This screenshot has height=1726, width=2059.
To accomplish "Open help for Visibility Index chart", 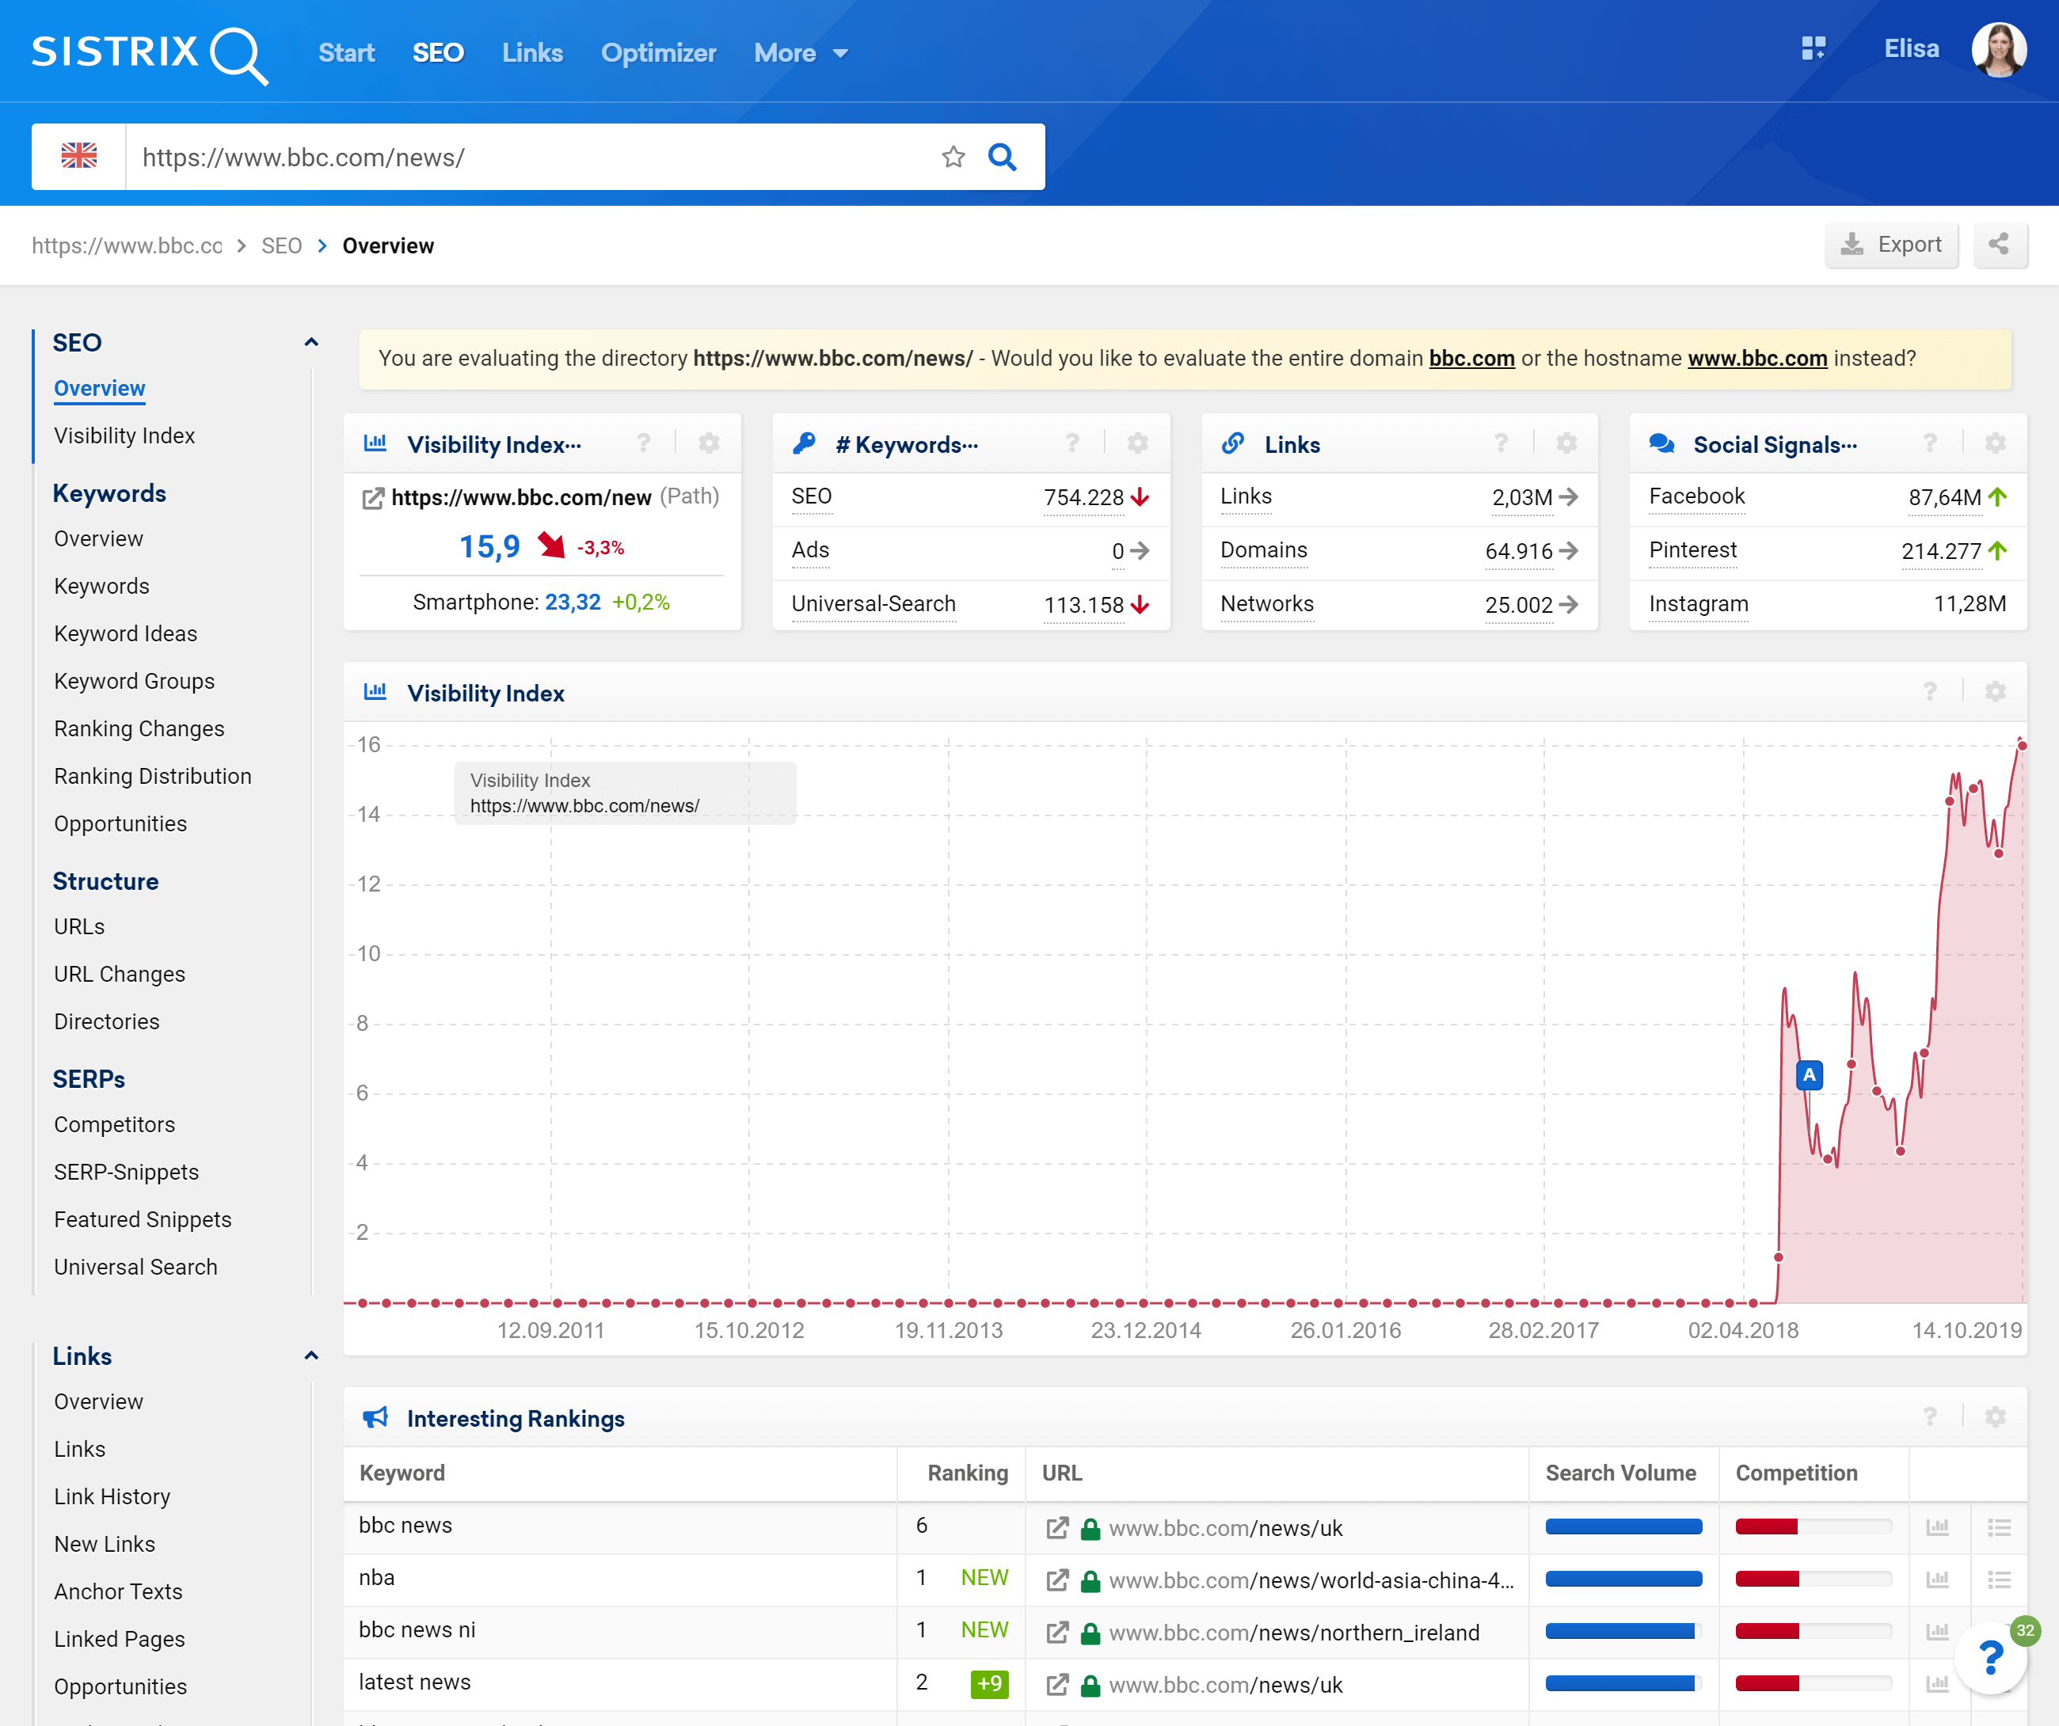I will (1930, 692).
